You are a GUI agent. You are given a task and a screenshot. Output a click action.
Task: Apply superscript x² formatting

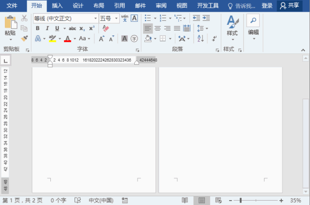92,28
